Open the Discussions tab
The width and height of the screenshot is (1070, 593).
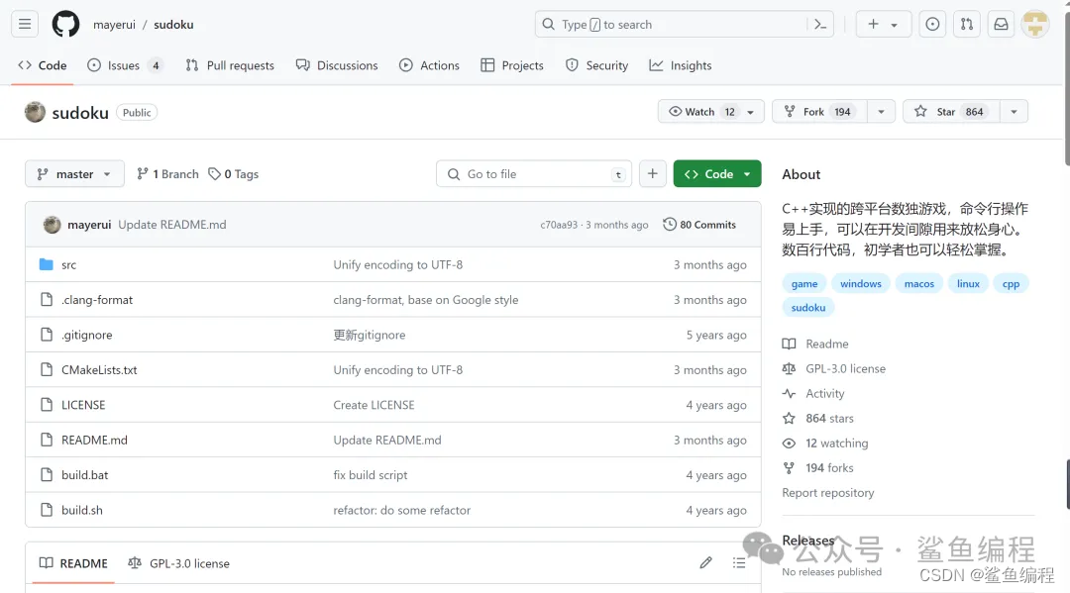point(337,65)
